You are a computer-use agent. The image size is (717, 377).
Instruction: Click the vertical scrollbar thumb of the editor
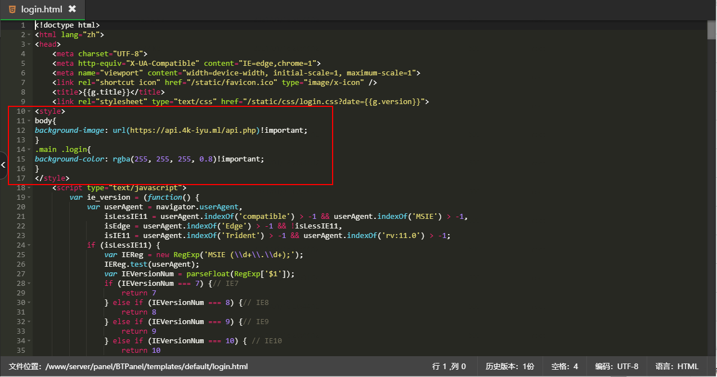coord(712,29)
